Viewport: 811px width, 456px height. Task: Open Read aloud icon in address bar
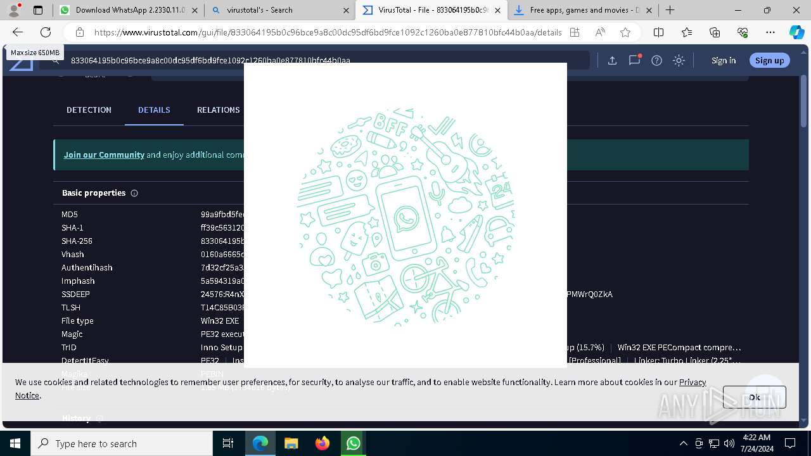pyautogui.click(x=599, y=32)
